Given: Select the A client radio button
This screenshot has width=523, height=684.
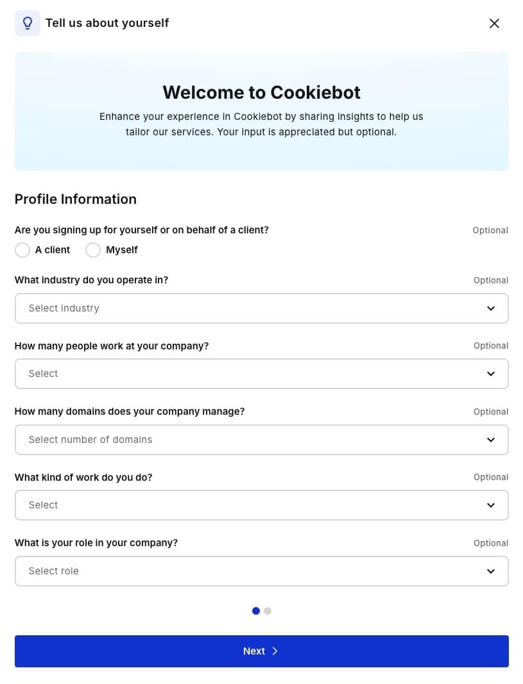Looking at the screenshot, I should point(22,250).
